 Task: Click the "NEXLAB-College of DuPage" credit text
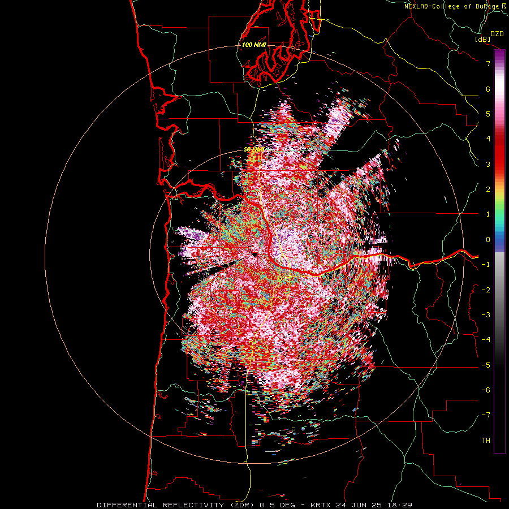[x=452, y=6]
